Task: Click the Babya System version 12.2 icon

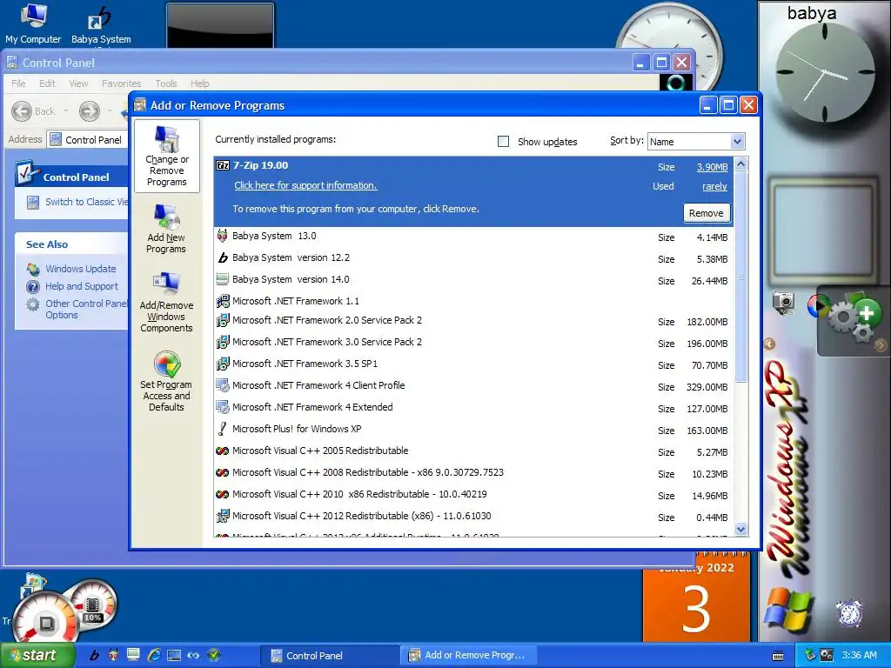Action: [x=223, y=257]
